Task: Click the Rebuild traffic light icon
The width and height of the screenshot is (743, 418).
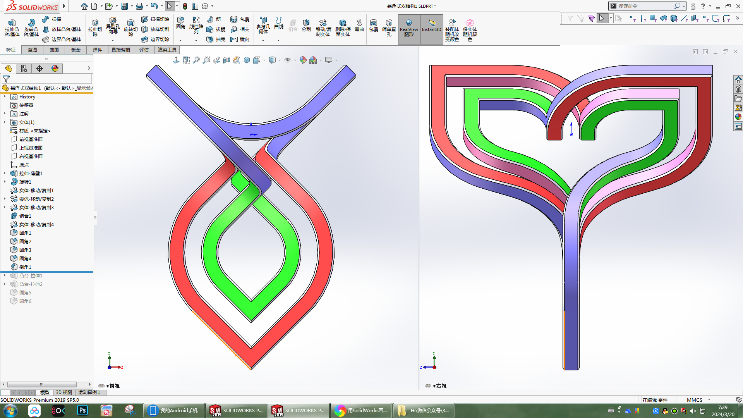Action: (185, 6)
